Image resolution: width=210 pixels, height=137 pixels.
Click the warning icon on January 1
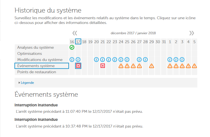pos(170,66)
